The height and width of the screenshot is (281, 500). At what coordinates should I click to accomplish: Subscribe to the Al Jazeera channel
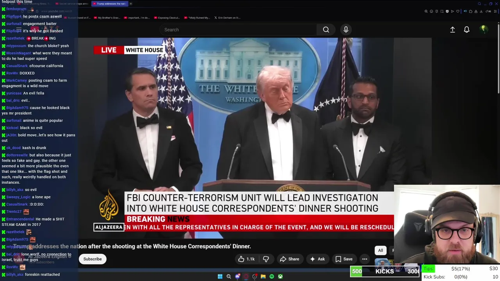tap(93, 259)
